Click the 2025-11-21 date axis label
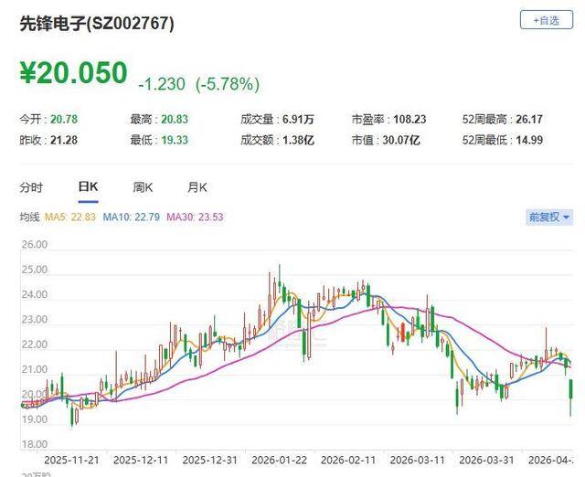Image resolution: width=585 pixels, height=477 pixels. (x=71, y=460)
